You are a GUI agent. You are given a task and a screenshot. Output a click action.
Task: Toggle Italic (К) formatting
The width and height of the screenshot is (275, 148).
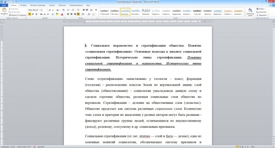(x=33, y=14)
